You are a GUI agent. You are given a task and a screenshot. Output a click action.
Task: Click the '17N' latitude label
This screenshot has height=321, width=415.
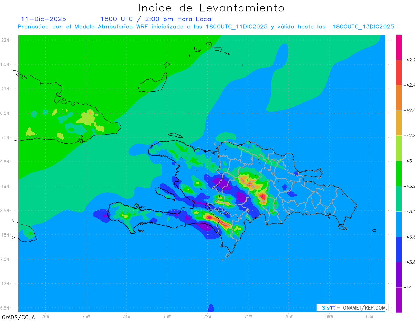[x=6, y=284]
